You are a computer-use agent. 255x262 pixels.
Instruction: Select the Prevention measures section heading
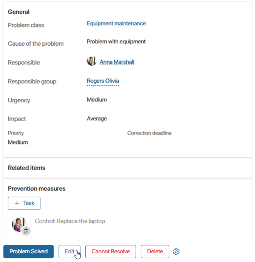(x=37, y=188)
